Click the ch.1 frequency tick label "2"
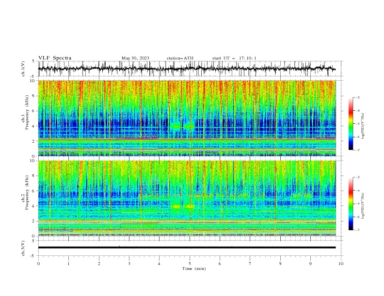The height and width of the screenshot is (296, 384). click(x=34, y=141)
